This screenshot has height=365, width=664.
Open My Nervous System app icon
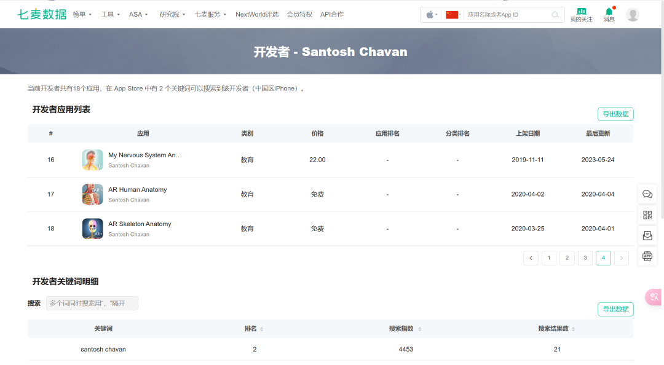(x=92, y=160)
